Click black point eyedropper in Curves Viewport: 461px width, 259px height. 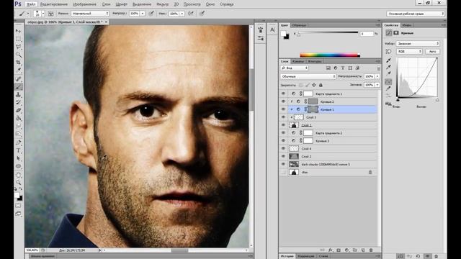tap(389, 60)
